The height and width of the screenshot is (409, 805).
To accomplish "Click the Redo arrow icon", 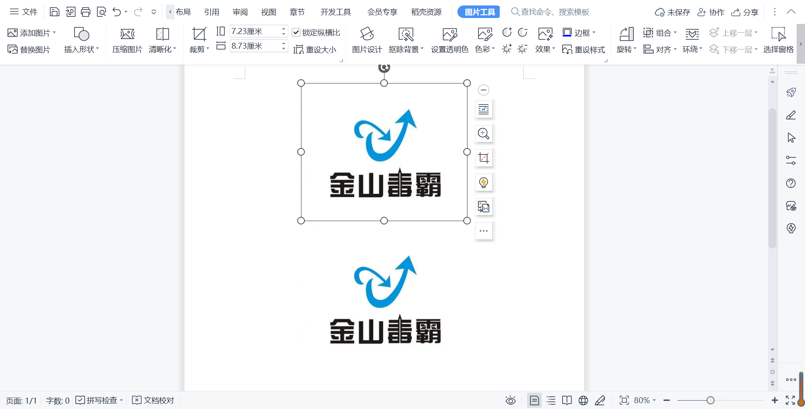I will click(x=138, y=12).
